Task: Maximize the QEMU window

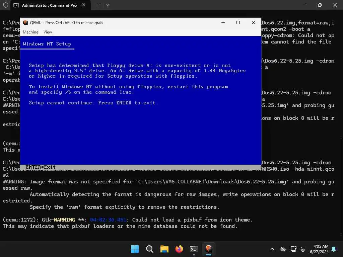Action: (238, 22)
